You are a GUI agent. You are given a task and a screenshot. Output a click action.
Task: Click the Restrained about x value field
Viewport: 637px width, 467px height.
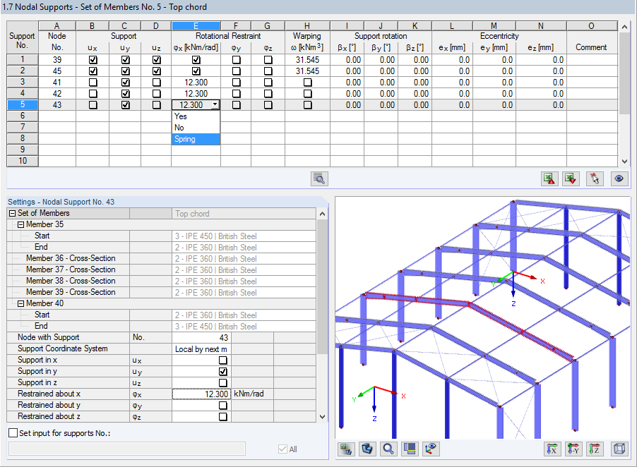(x=201, y=394)
